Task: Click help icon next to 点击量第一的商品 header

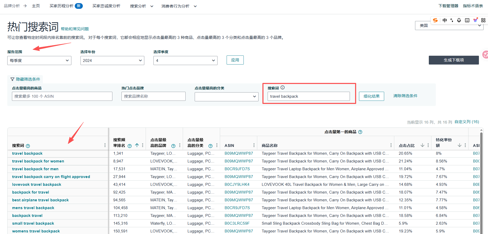Action: 360,132
